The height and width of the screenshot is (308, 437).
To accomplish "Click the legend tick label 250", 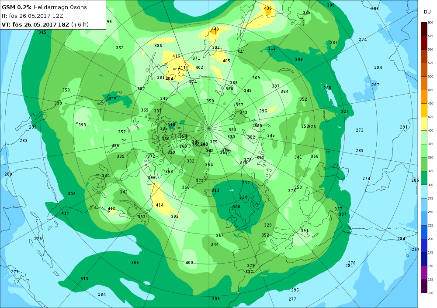I will (x=430, y=212).
